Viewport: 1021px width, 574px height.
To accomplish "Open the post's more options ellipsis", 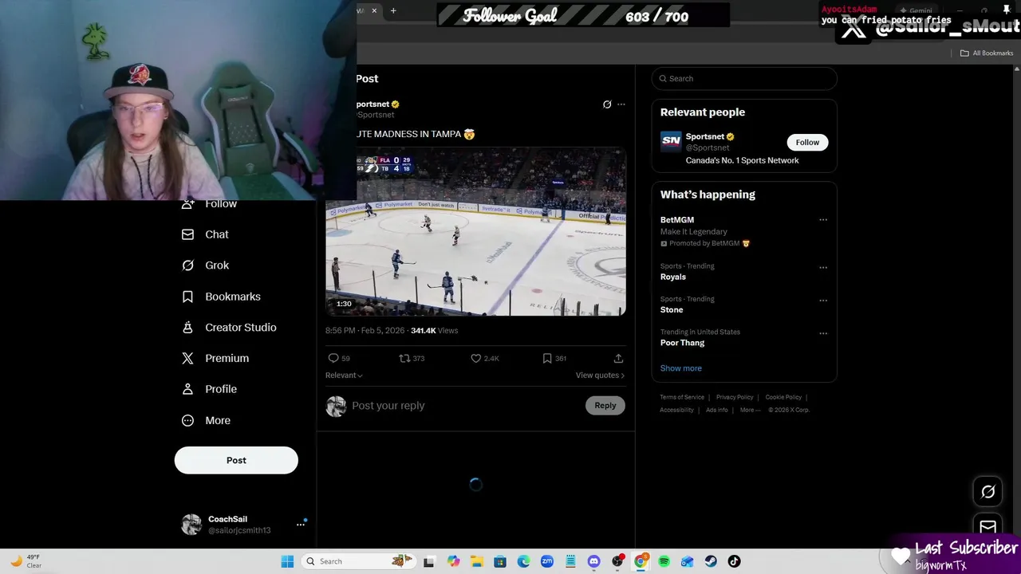I will pos(621,104).
